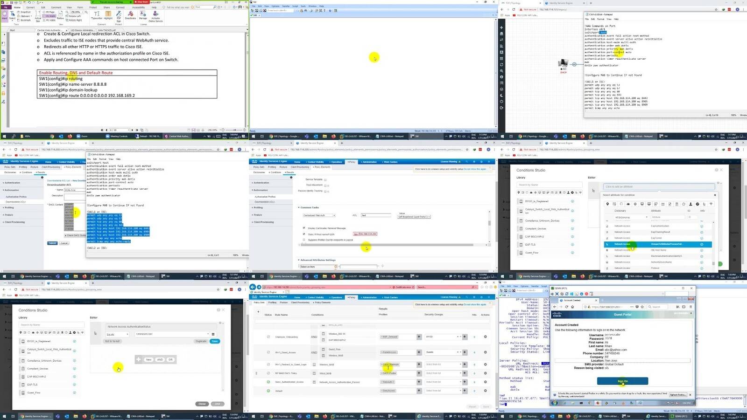The image size is (747, 420).
Task: Click Actual Size in the PDF ribbon
Action: click(38, 15)
